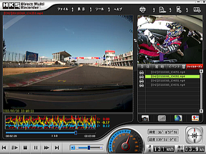The height and width of the screenshot is (154, 206).
Task: Click the printer icon in top toolbar
Action: (x=142, y=10)
